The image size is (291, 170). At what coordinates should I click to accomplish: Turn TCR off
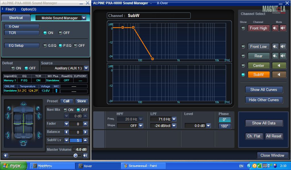pyautogui.click(x=60, y=33)
